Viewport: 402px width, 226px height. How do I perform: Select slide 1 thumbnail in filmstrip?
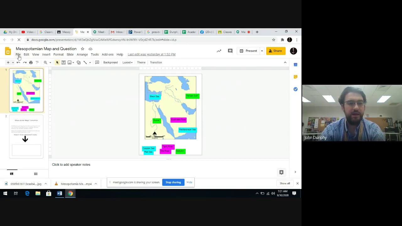(x=26, y=90)
